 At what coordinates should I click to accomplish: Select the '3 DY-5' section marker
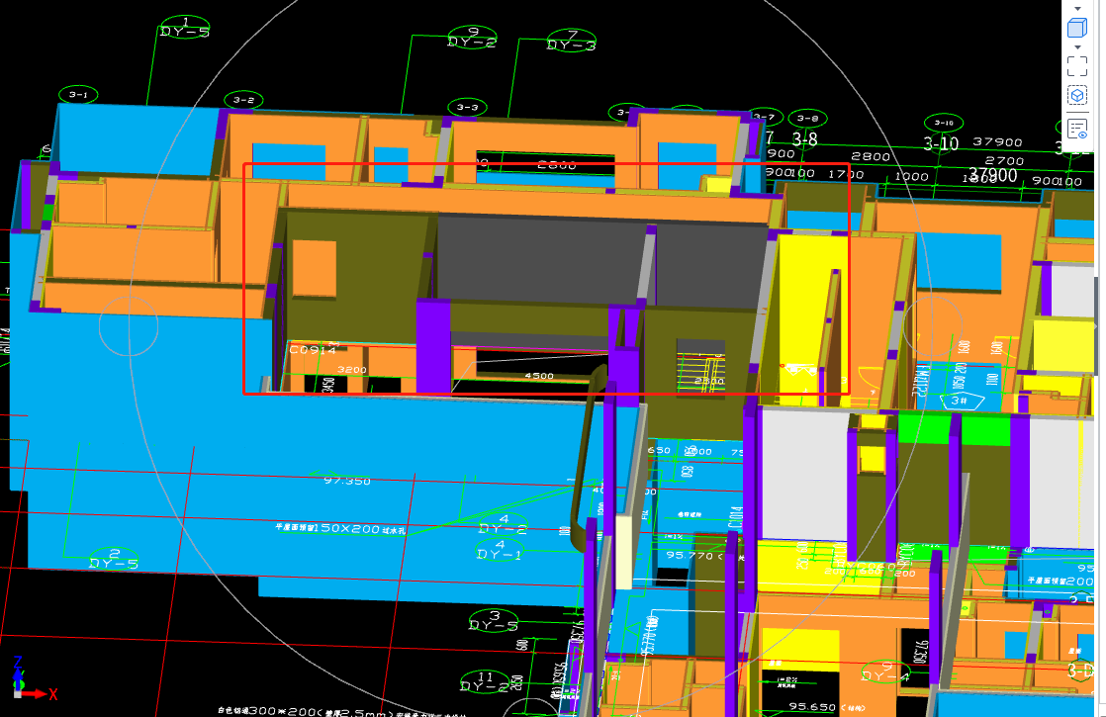(x=494, y=621)
